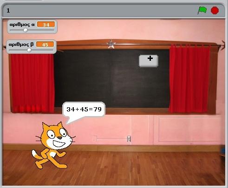
Task: Click the αριθμος α variable label
Action: click(22, 25)
